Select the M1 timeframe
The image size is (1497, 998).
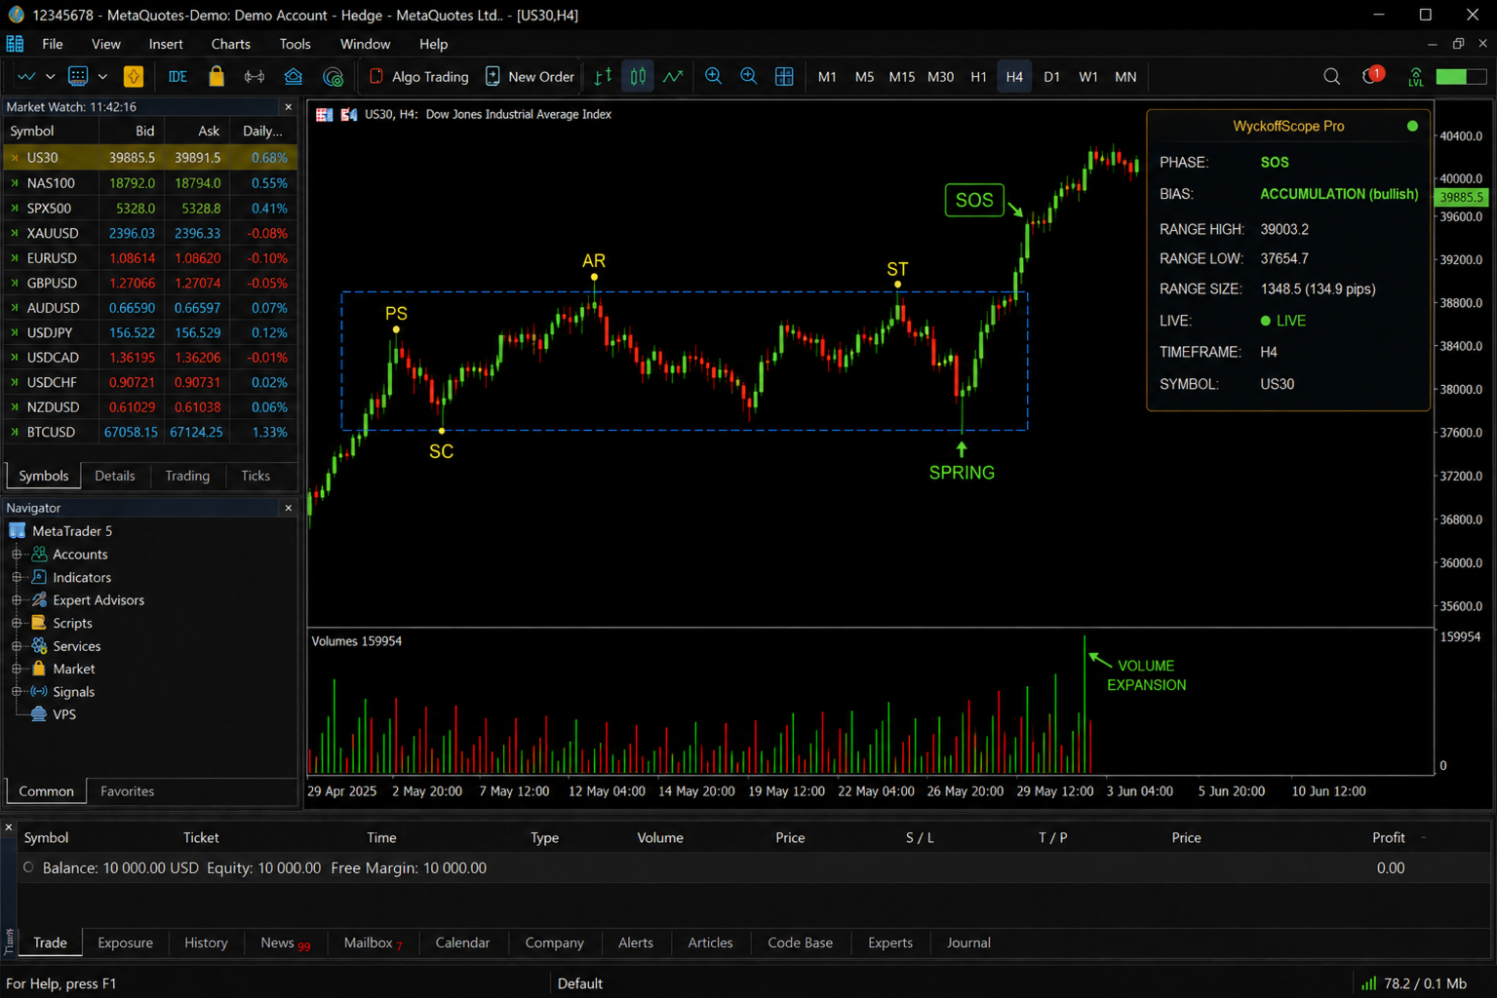click(827, 76)
